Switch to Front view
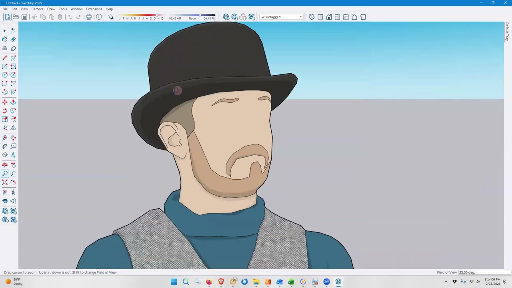The image size is (512, 288). click(x=329, y=17)
